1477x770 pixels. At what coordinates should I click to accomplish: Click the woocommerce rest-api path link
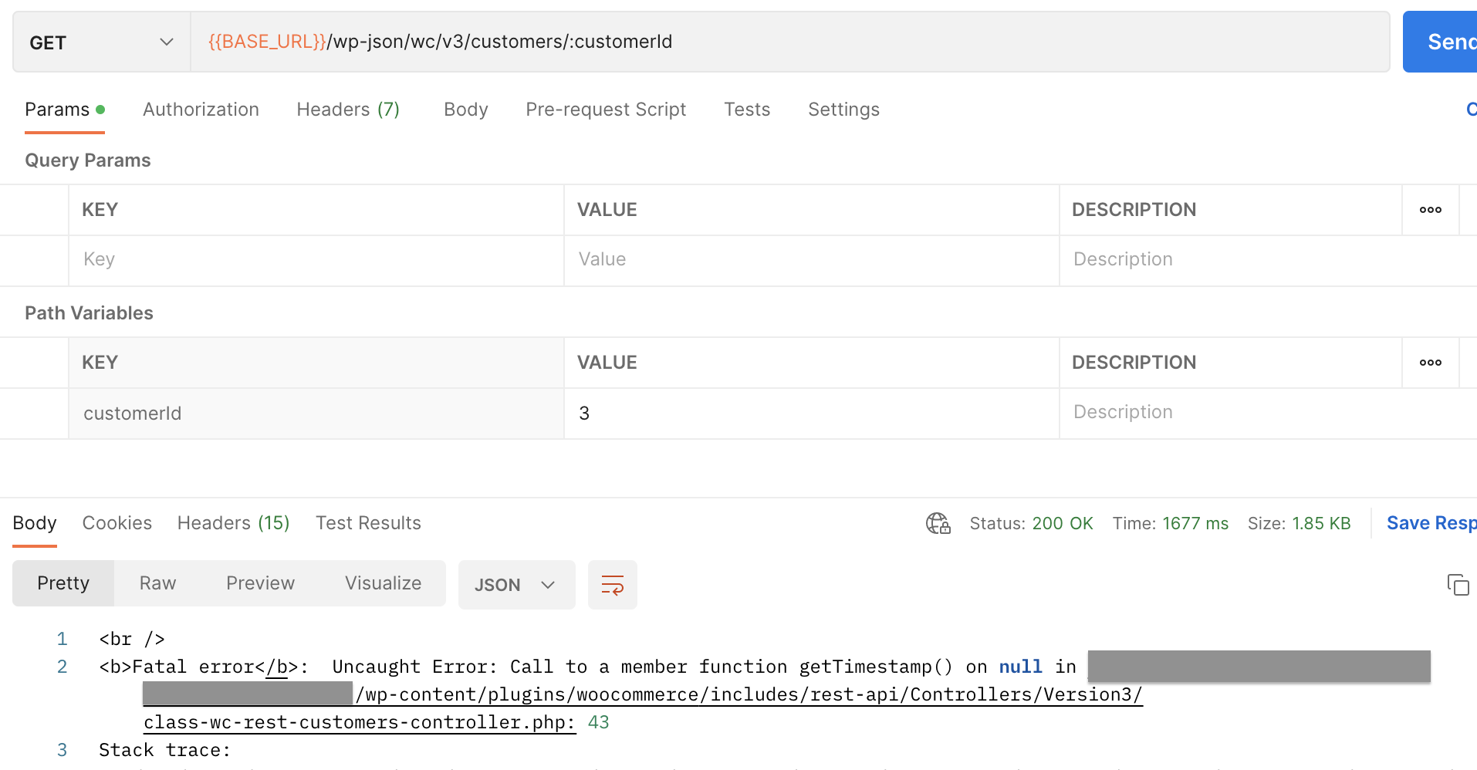click(749, 694)
